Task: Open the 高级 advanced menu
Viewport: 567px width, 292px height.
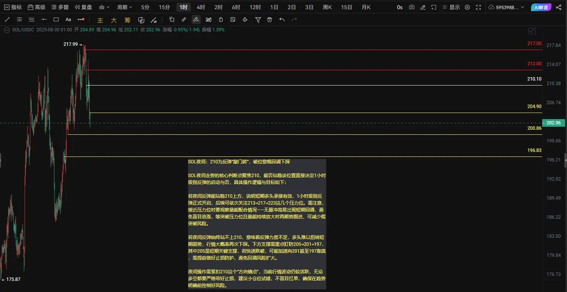Action: click(x=36, y=7)
